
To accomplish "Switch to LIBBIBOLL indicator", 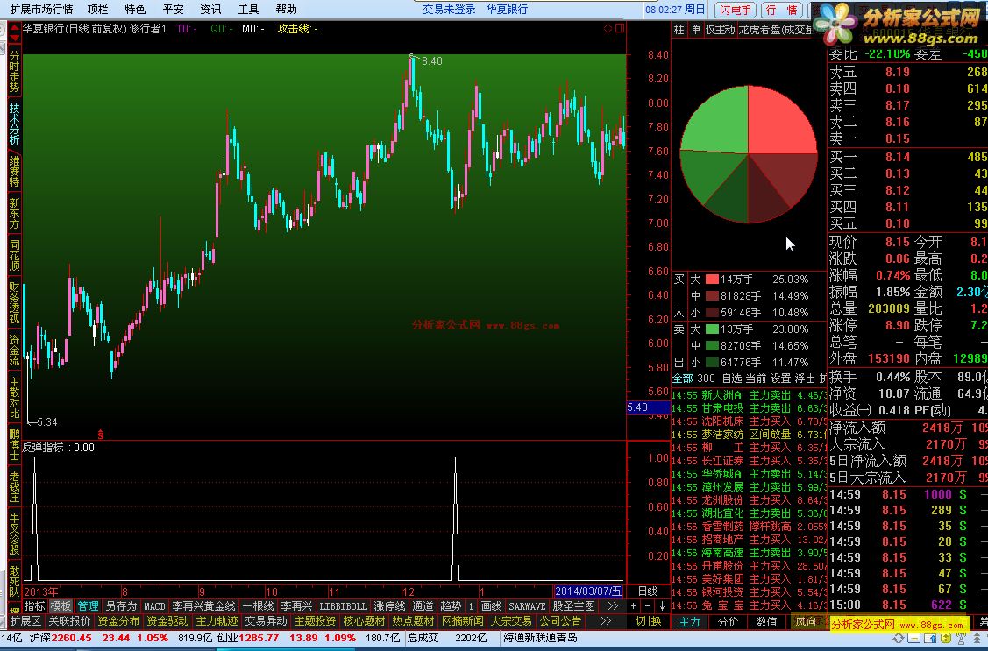I will click(x=343, y=605).
